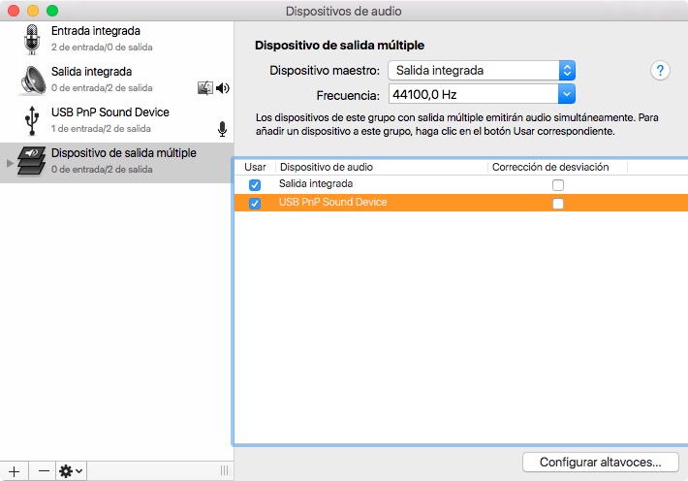Enable drift correction for Salida integrada
The image size is (688, 481).
pyautogui.click(x=558, y=185)
